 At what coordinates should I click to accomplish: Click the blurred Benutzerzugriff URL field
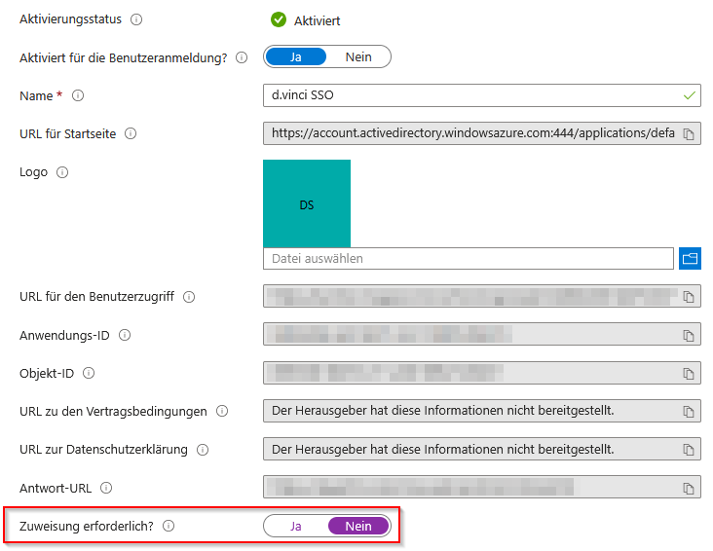click(x=482, y=296)
